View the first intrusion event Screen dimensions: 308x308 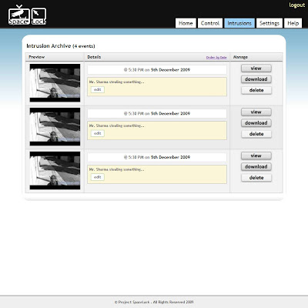(256, 69)
